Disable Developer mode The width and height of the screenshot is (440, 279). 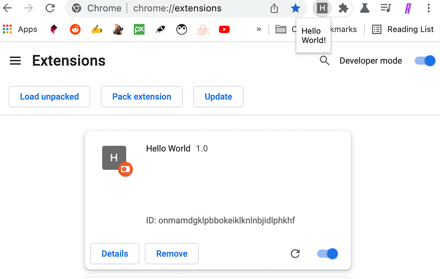click(425, 60)
